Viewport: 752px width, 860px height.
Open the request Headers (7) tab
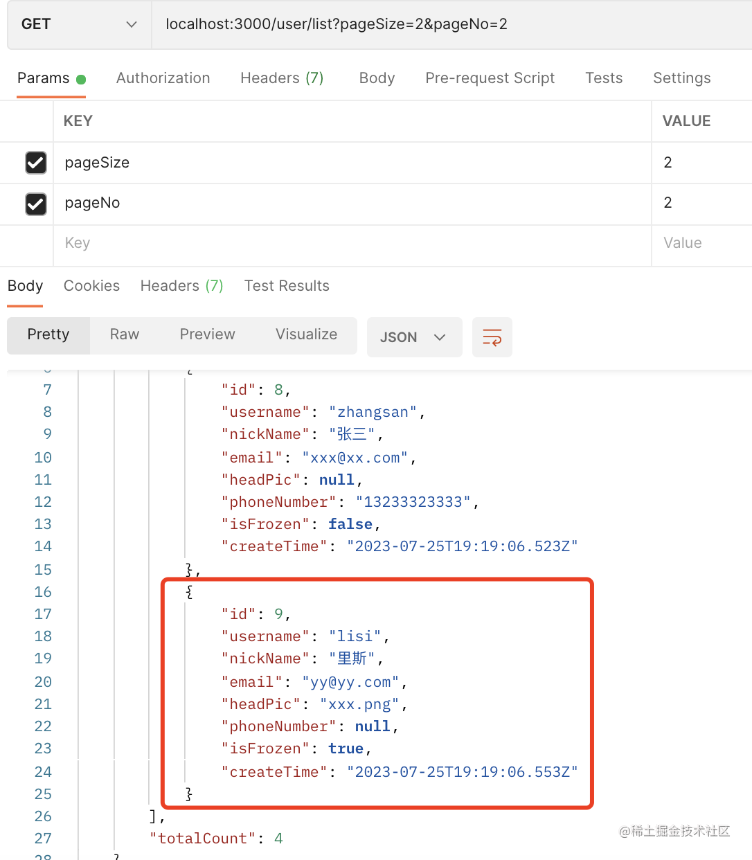pos(282,78)
